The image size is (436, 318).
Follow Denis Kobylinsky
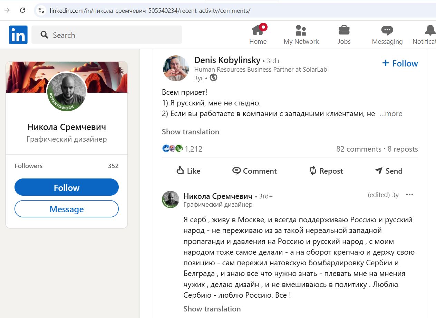coord(400,63)
